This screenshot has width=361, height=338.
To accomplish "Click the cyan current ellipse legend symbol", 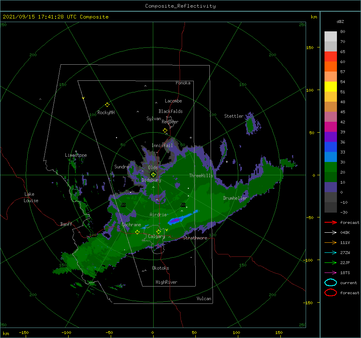I will pos(331,283).
